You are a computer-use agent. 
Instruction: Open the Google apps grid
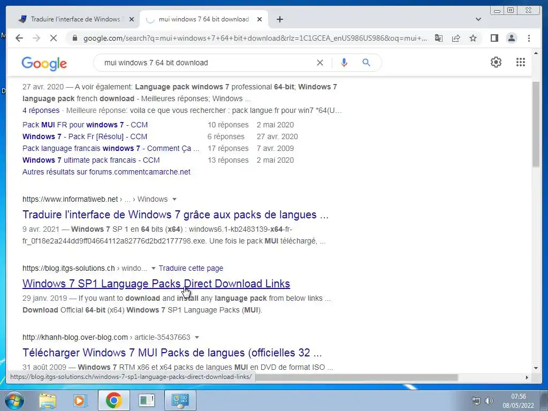[520, 62]
